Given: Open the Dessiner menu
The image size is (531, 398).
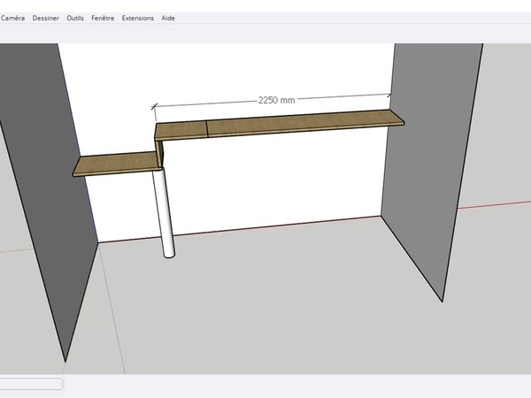Looking at the screenshot, I should [45, 18].
